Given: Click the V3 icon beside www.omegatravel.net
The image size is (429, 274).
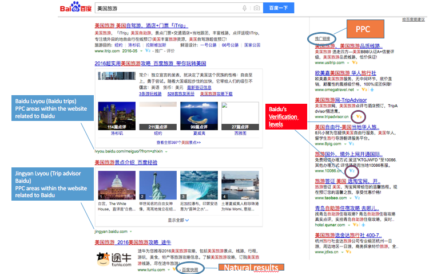Looking at the screenshot, I should pos(364,89).
